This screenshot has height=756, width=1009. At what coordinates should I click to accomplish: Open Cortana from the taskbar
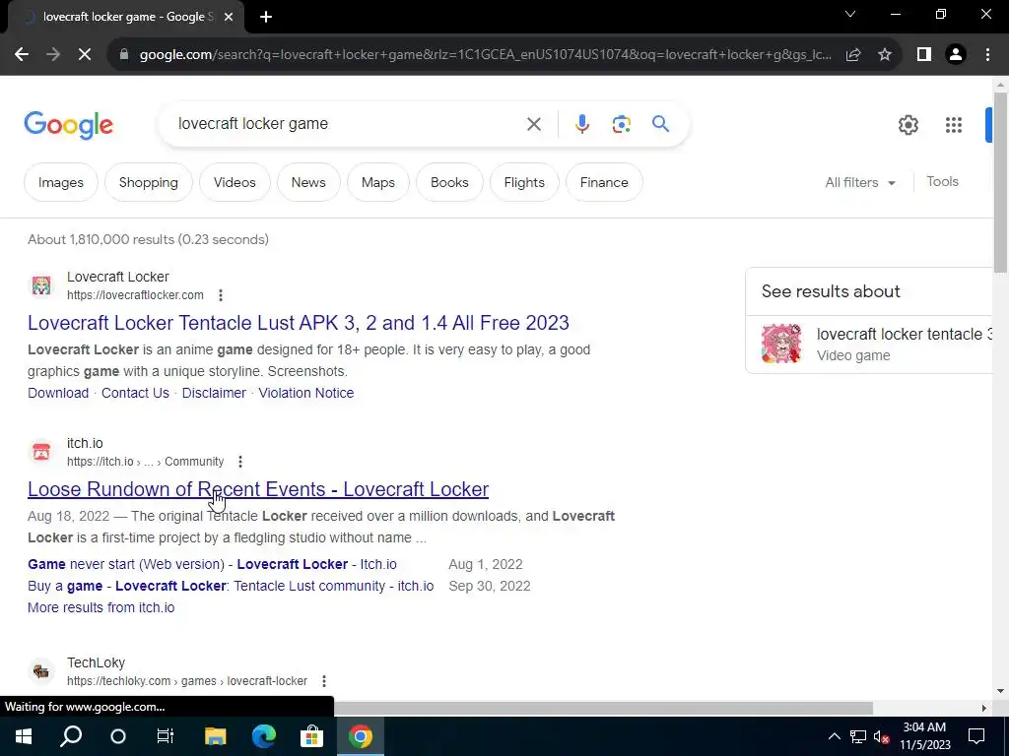(118, 736)
